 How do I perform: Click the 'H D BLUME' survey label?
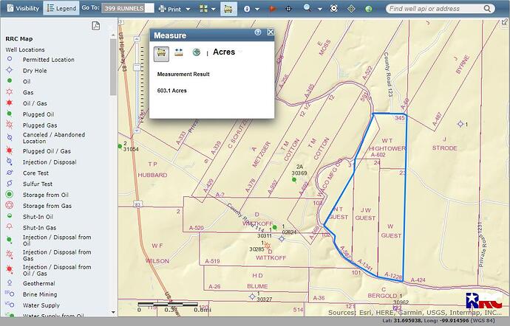click(x=257, y=281)
